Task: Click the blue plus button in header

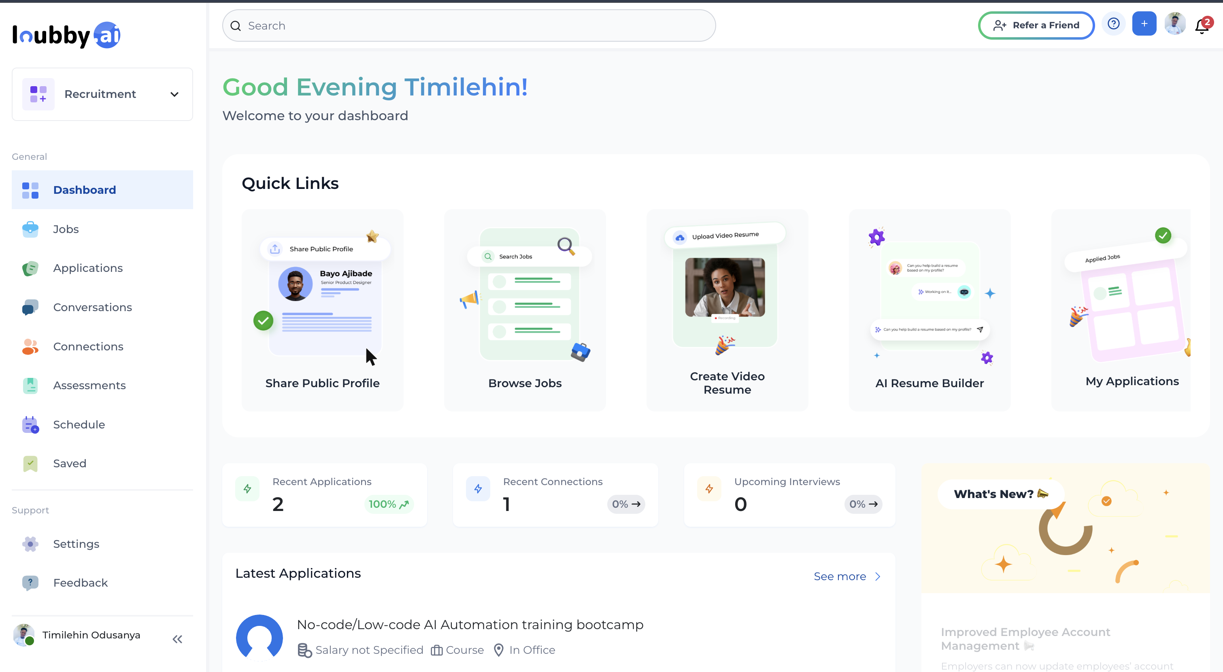Action: pos(1144,24)
